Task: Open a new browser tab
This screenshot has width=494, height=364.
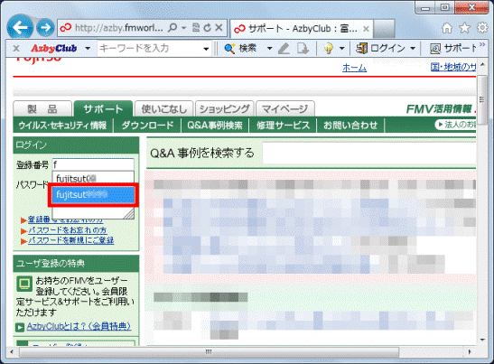Action: point(384,29)
